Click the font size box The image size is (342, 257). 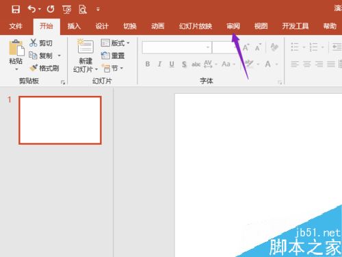pyautogui.click(x=224, y=47)
